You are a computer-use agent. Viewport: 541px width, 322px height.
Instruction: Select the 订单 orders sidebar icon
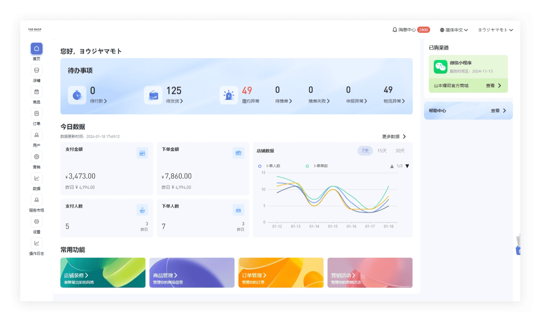click(x=36, y=114)
